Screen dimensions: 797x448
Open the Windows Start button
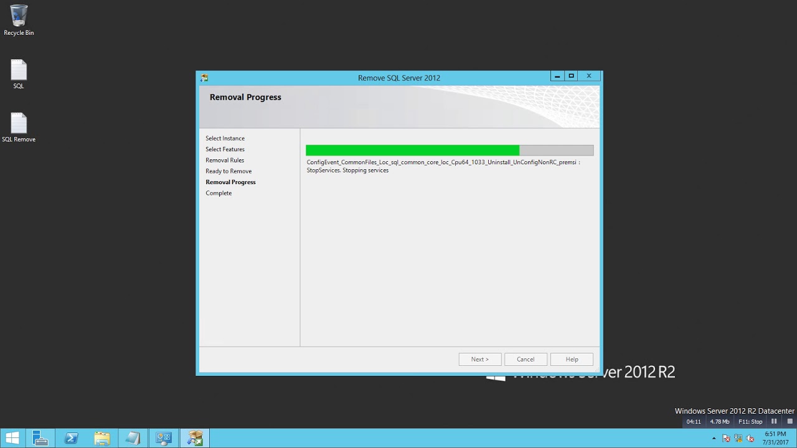(12, 438)
